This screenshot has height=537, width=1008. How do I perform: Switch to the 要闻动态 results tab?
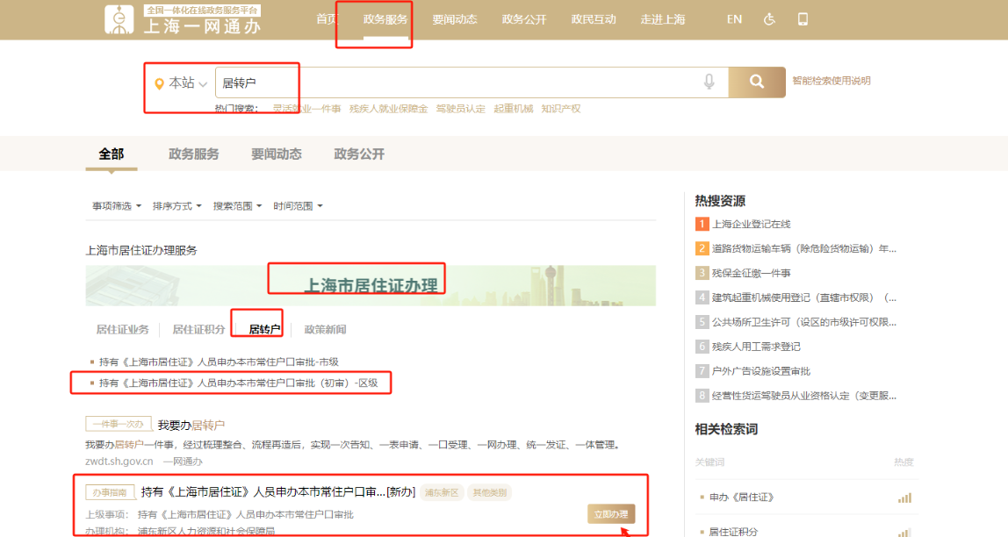(x=276, y=154)
